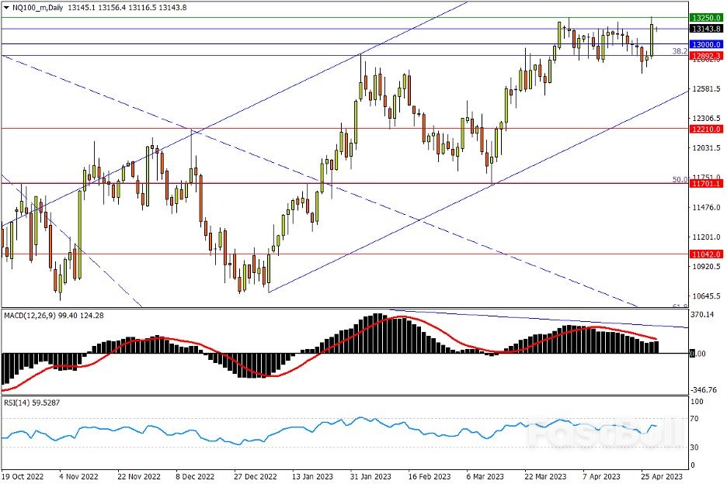Click the current price tag 13143.8

tap(705, 29)
